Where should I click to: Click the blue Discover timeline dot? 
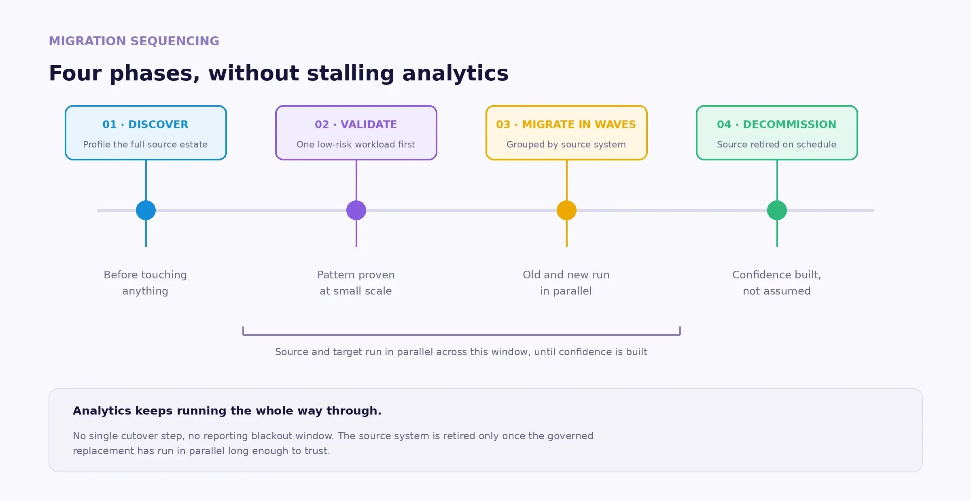(x=146, y=210)
